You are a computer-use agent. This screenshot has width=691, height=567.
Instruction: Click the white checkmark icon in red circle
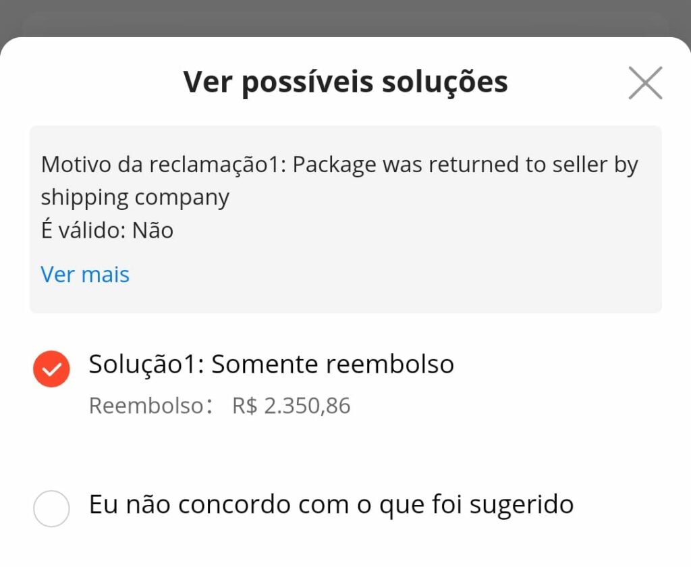51,369
